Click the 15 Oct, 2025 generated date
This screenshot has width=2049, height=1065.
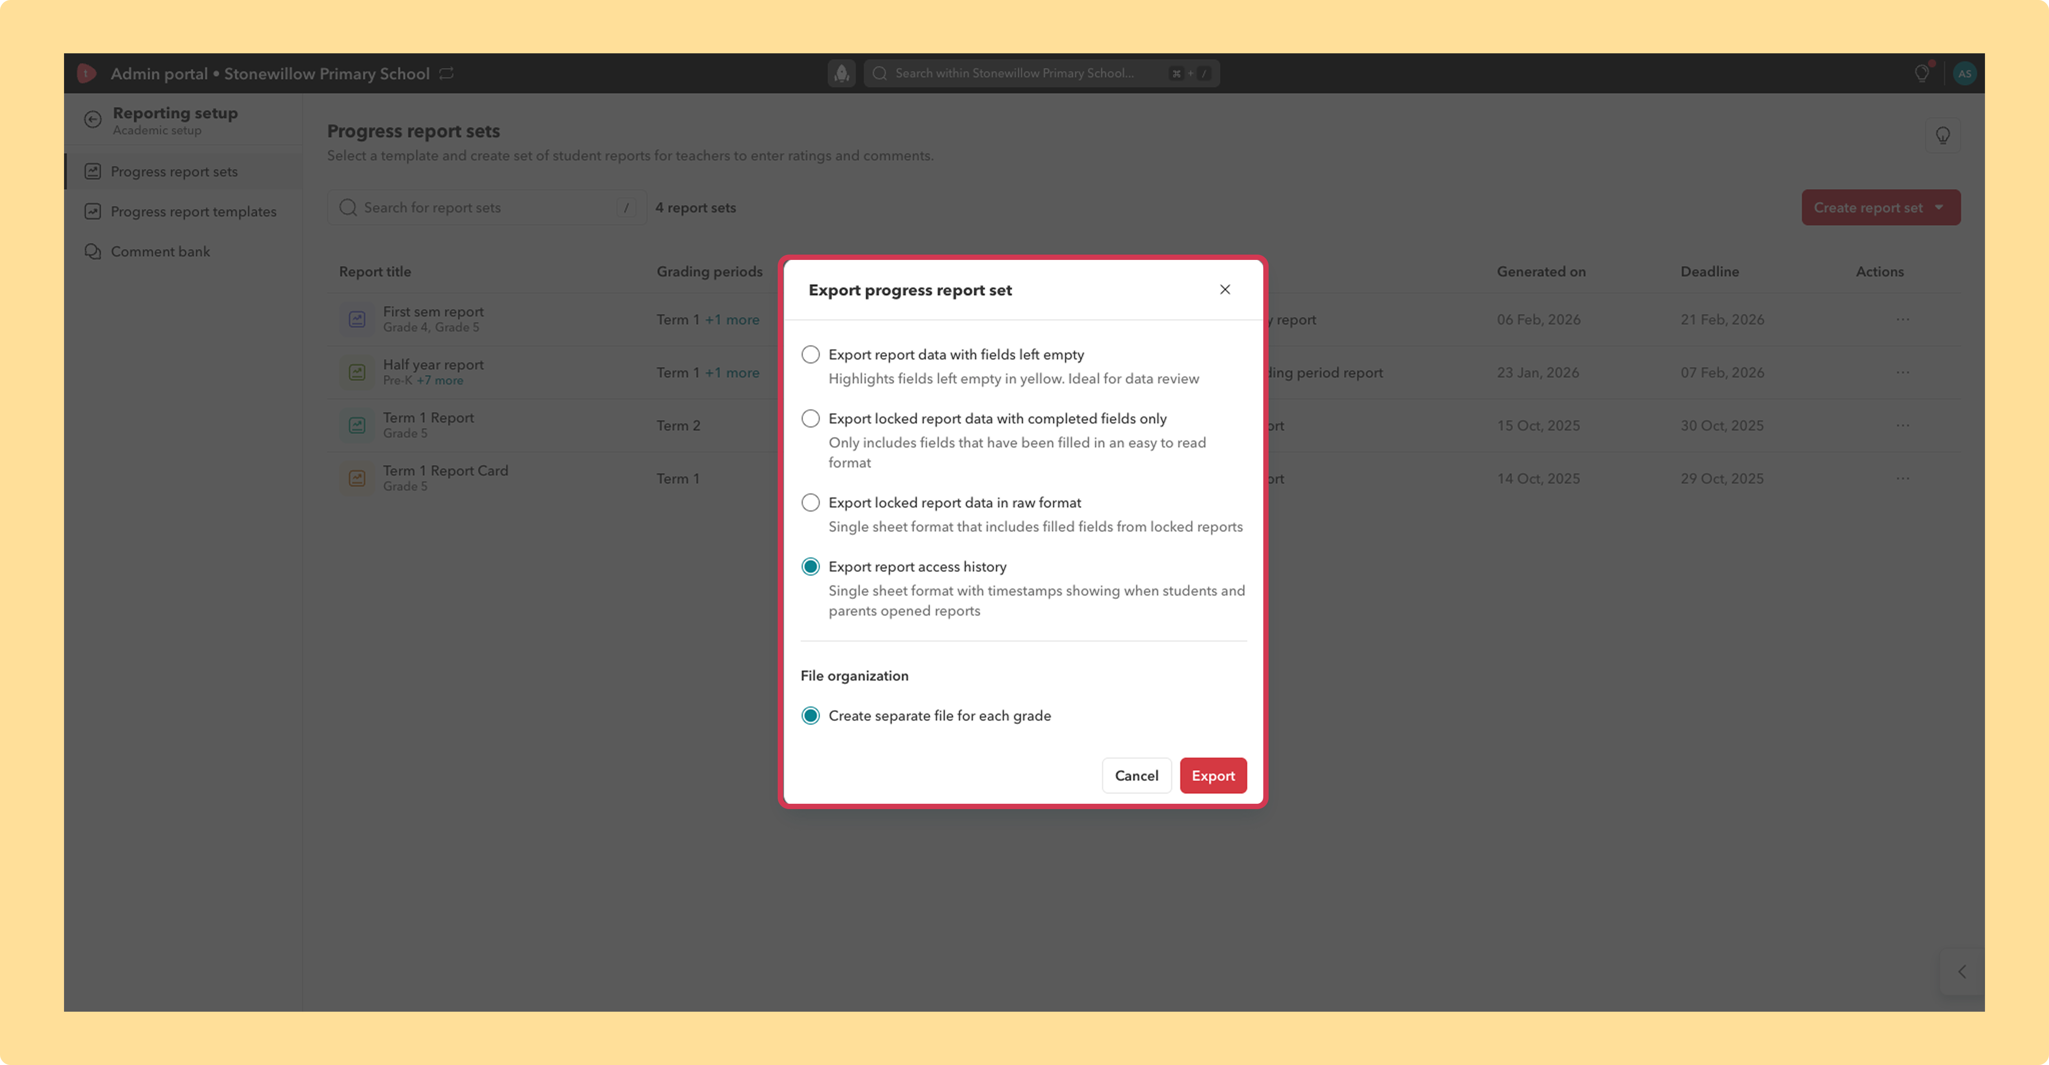(1538, 425)
